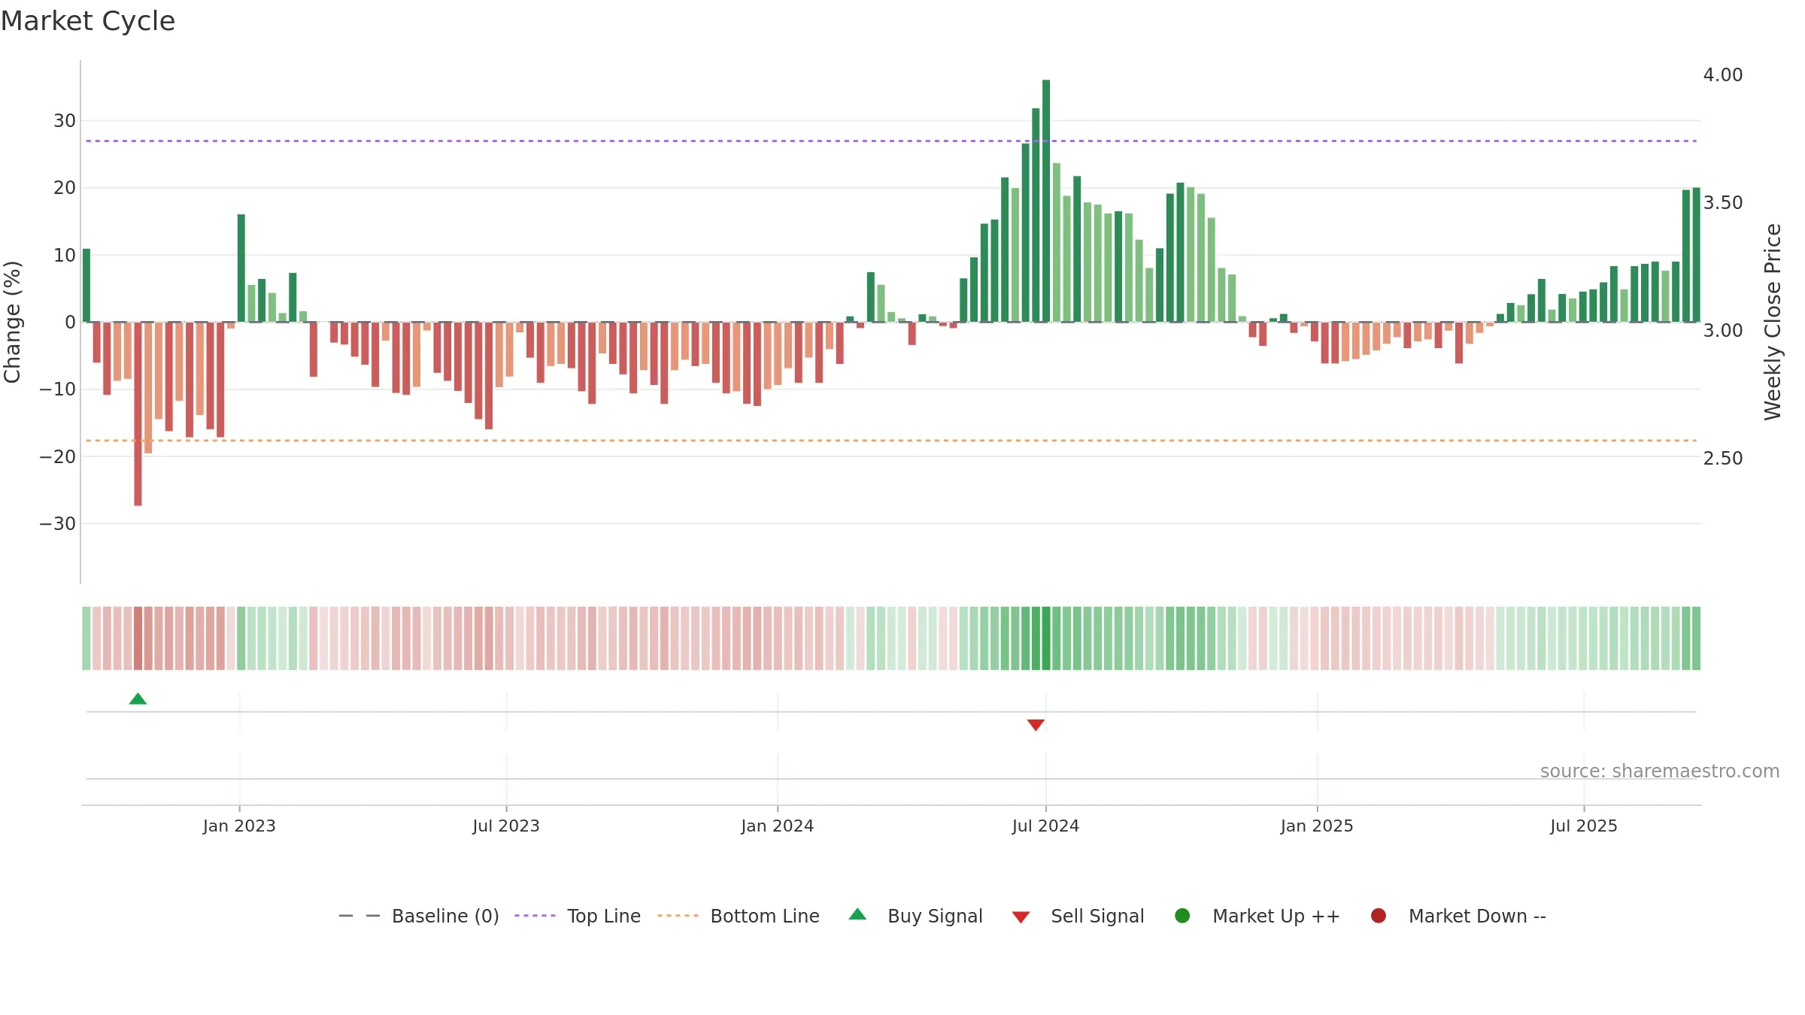This screenshot has width=1805, height=1015.
Task: Click the deepest red bar reaching below −25
Action: click(138, 414)
